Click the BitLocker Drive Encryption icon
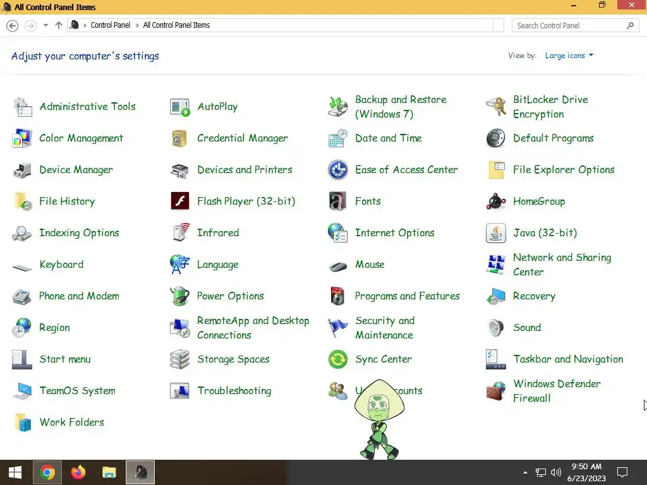 click(x=496, y=107)
